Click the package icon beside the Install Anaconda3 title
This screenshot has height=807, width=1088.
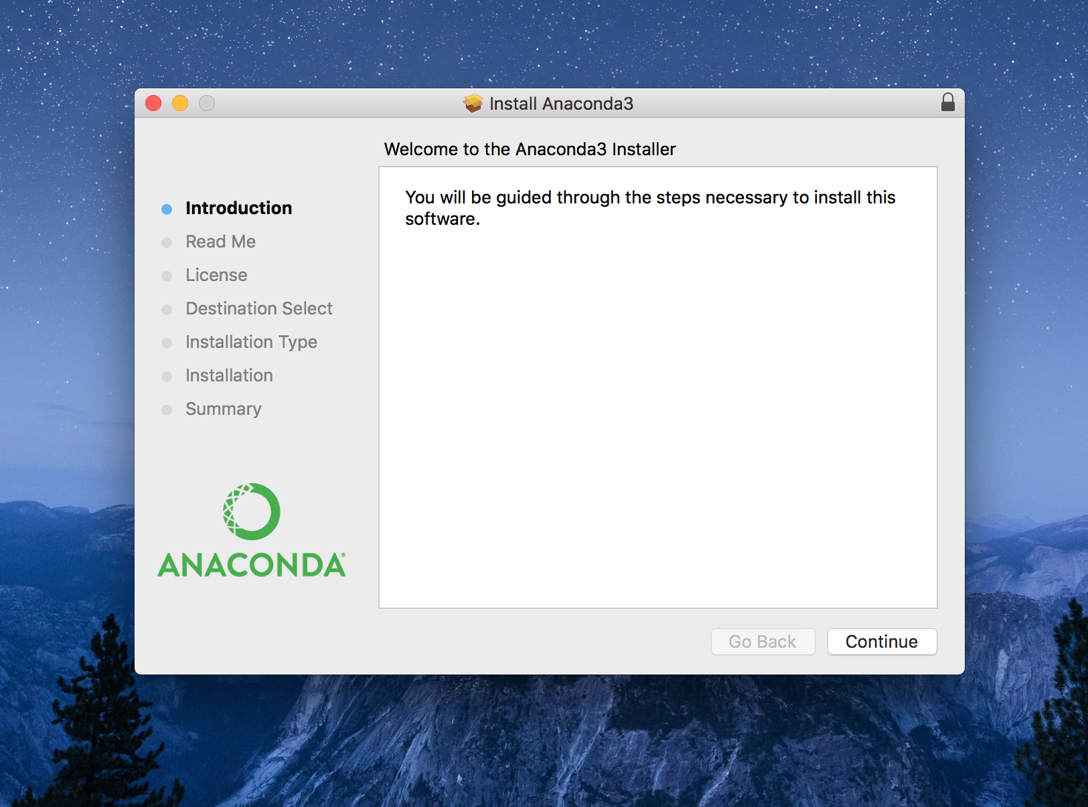[x=473, y=103]
